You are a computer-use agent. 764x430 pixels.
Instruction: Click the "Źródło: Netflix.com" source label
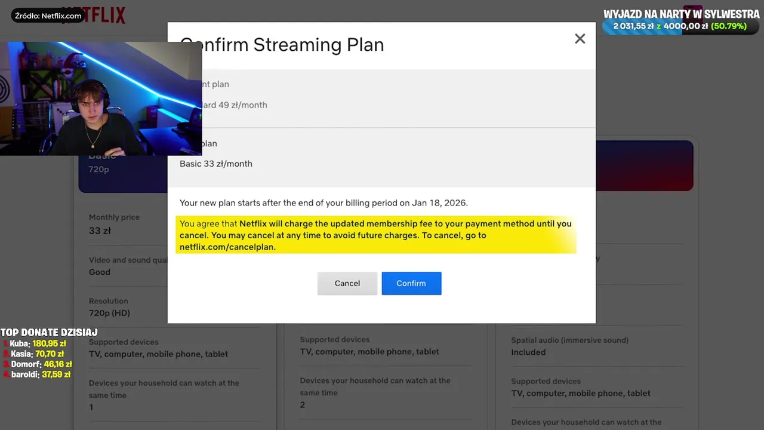point(48,16)
